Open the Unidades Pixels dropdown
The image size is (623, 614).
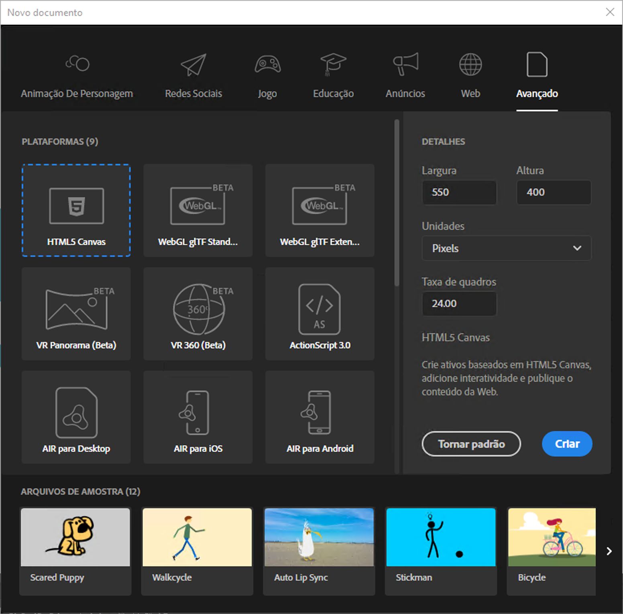507,248
